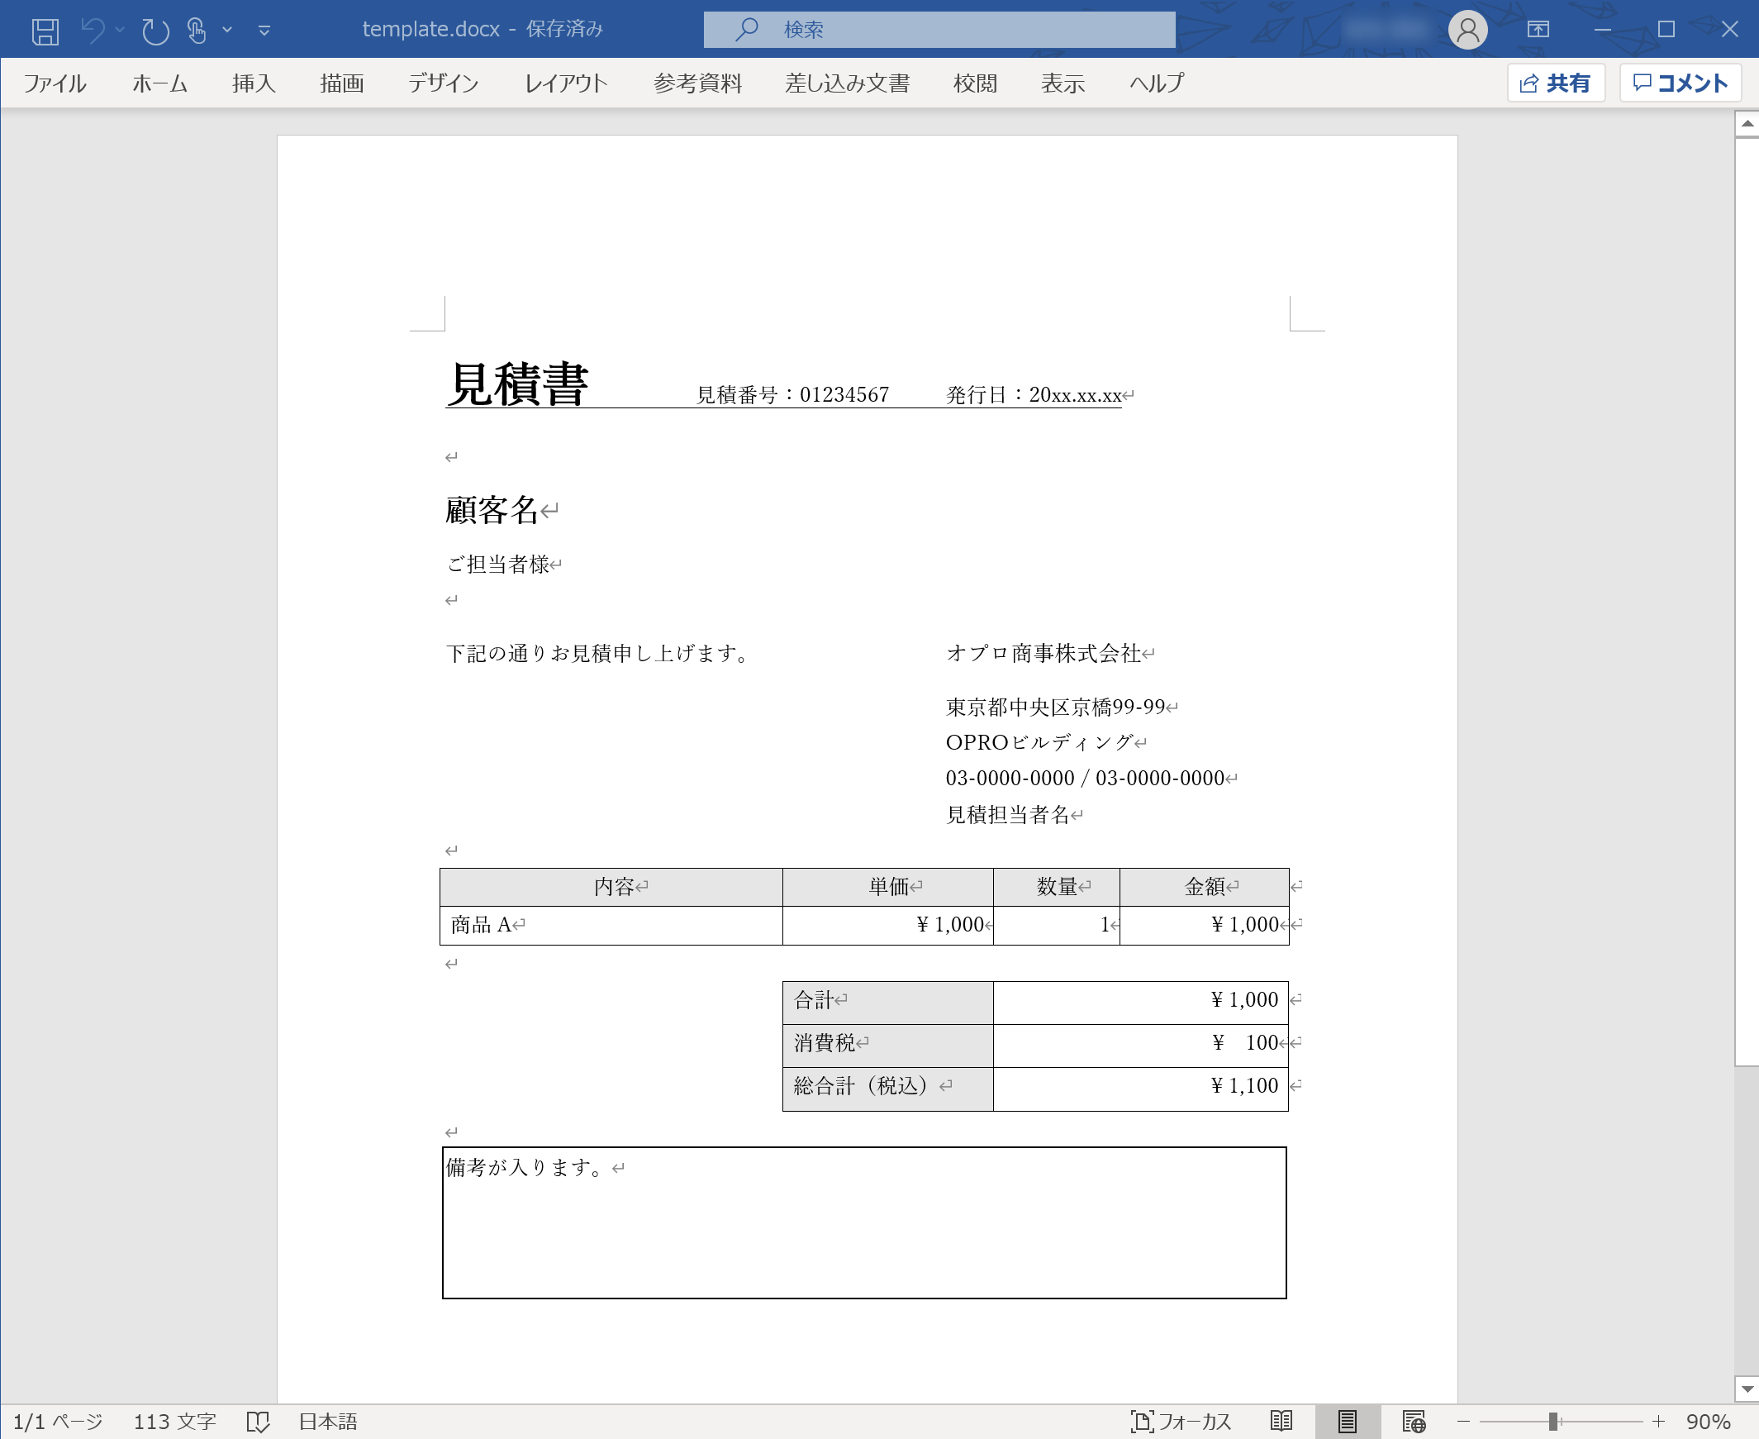Click the 備考が入ります remarks box
The image size is (1759, 1439).
coord(864,1222)
